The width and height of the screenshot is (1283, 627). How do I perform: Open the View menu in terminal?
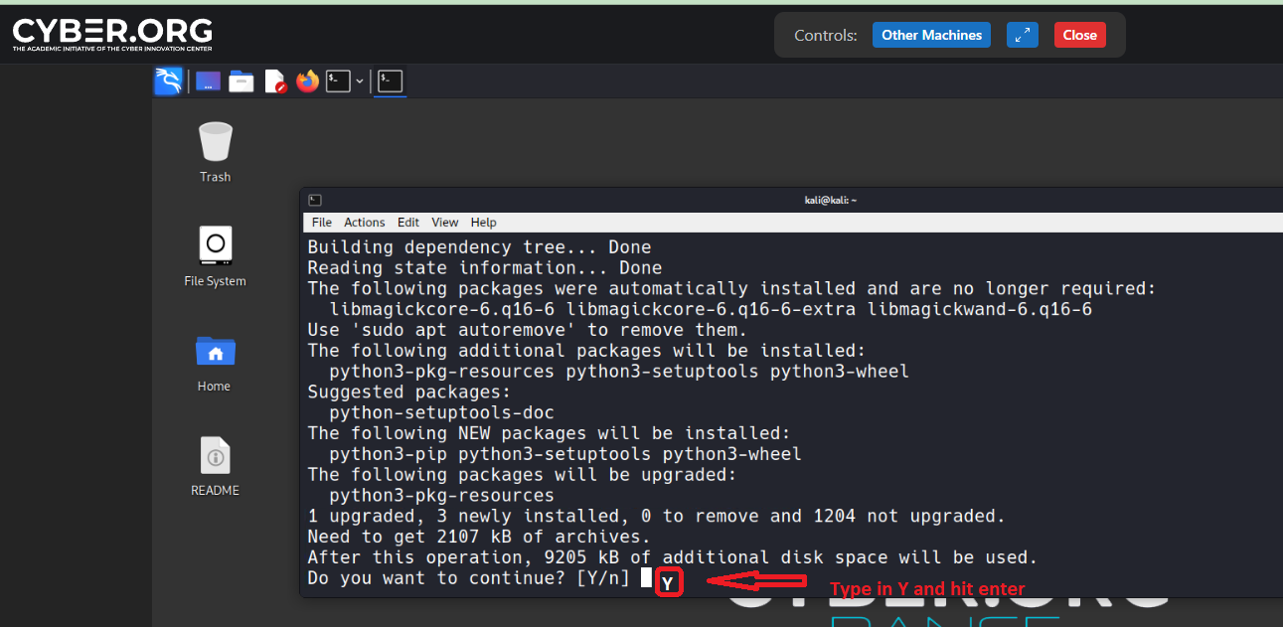445,223
